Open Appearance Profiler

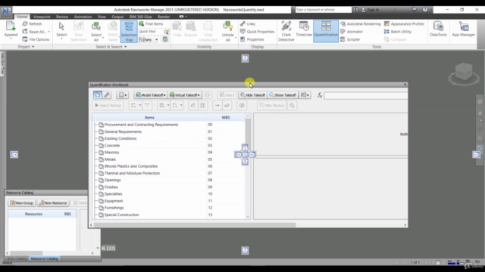point(404,23)
